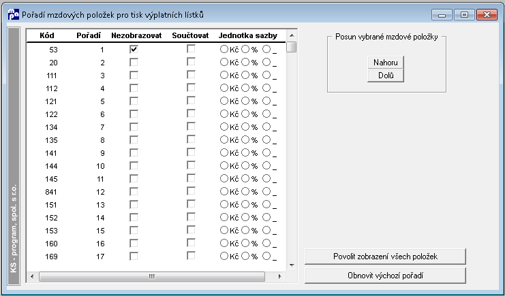This screenshot has height=296, width=505.
Task: Select % radio button for code 145
Action: tap(245, 178)
